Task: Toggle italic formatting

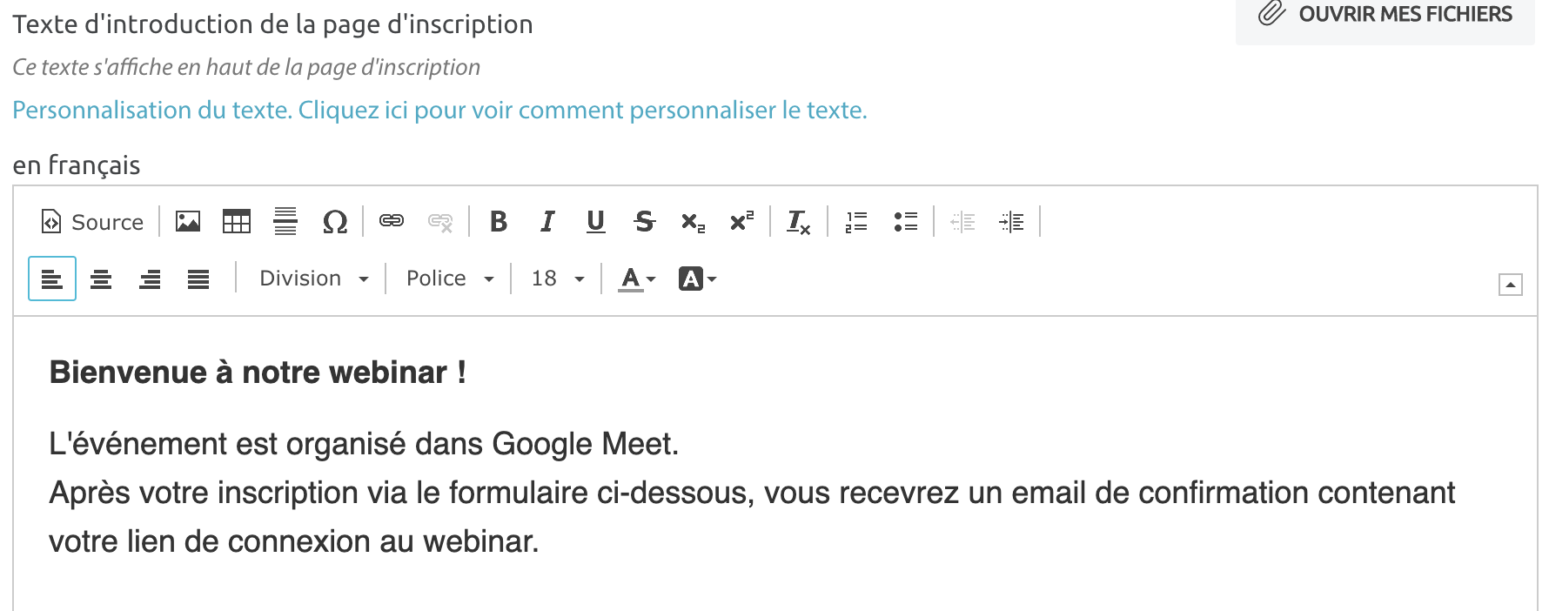Action: (547, 222)
